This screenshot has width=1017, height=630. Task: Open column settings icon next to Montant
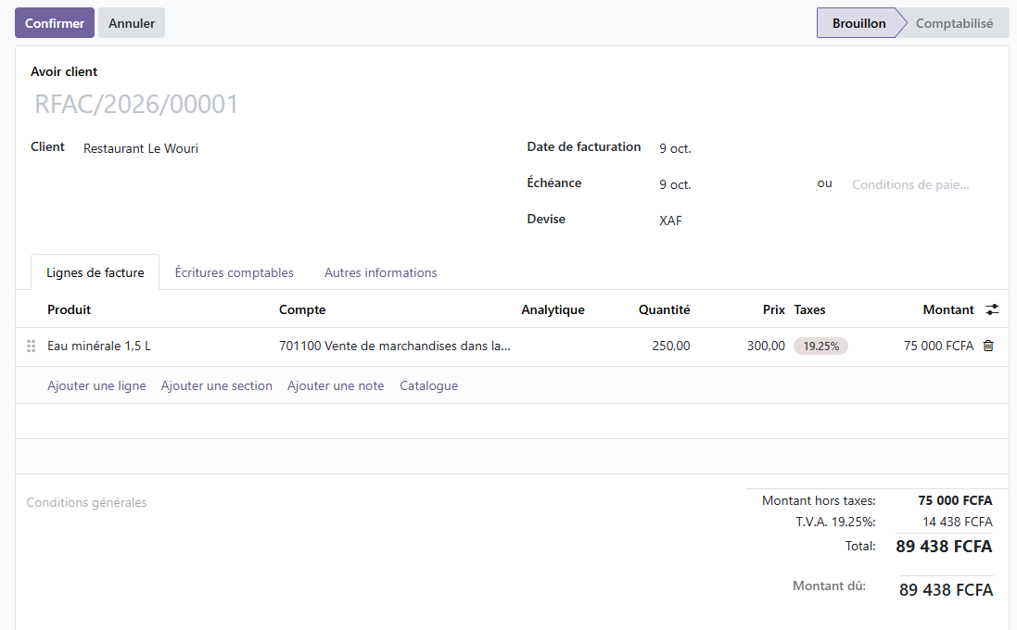pos(992,309)
